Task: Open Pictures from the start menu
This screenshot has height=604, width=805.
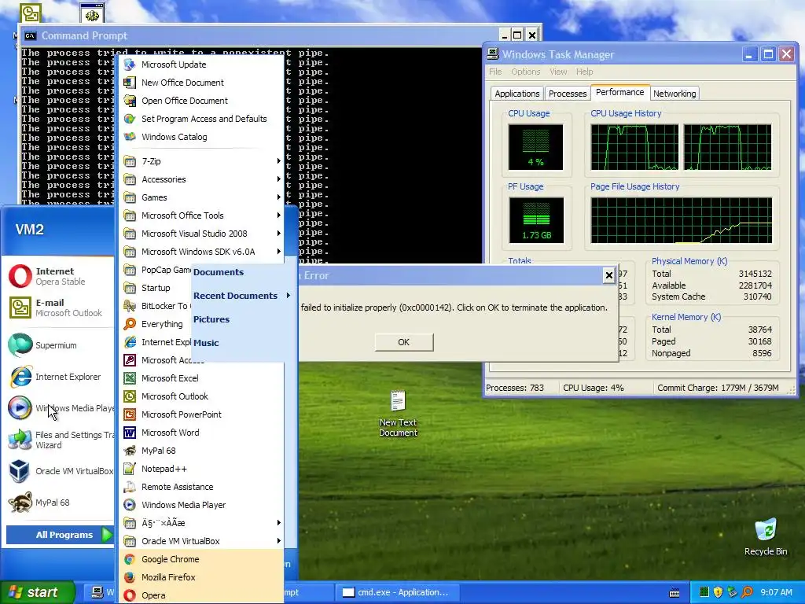Action: pos(211,319)
